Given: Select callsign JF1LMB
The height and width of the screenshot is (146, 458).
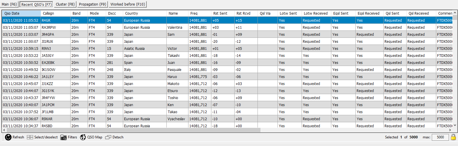Looking at the screenshot, I should [x=48, y=112].
